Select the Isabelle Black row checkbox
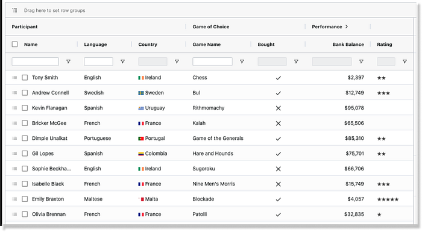422x232 pixels. click(25, 184)
